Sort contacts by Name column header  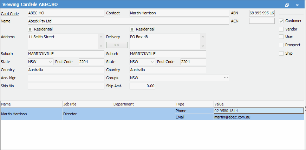[x=31, y=104]
